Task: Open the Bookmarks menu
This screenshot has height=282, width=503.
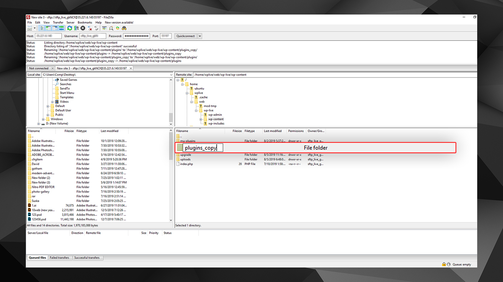Action: [85, 23]
